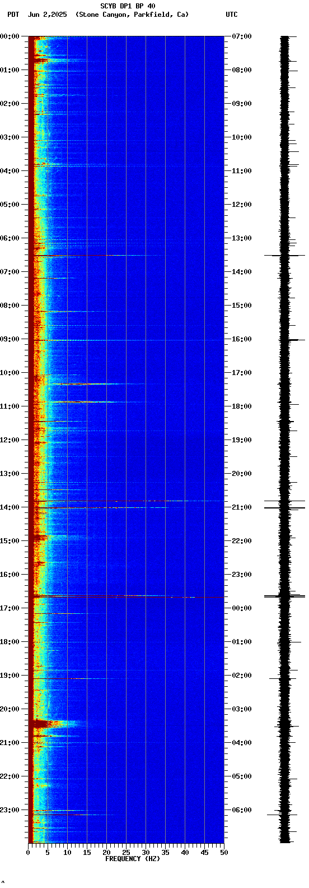This screenshot has height=888, width=309.
Task: Click the 25 Hz axis tick label
Action: pyautogui.click(x=126, y=853)
